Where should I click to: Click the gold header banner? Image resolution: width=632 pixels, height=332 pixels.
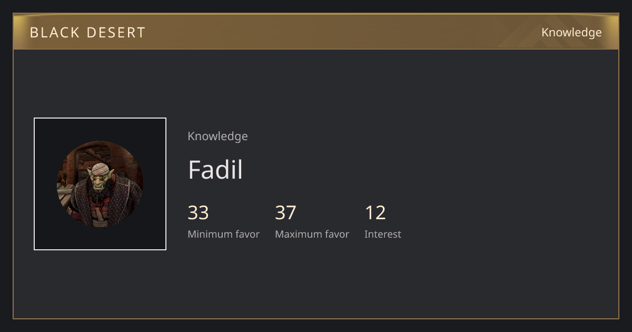[316, 32]
